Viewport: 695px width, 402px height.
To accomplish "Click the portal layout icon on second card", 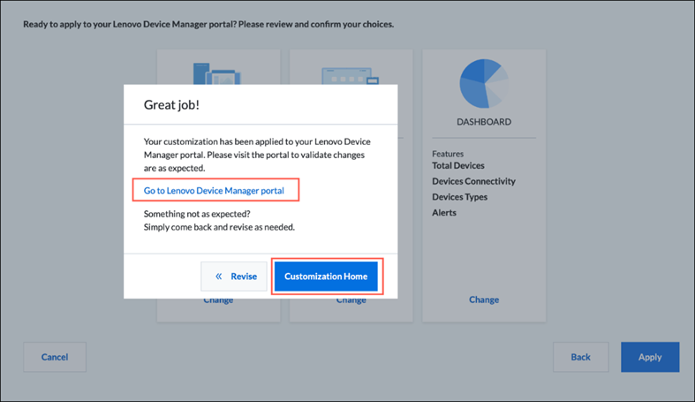I will pyautogui.click(x=351, y=76).
